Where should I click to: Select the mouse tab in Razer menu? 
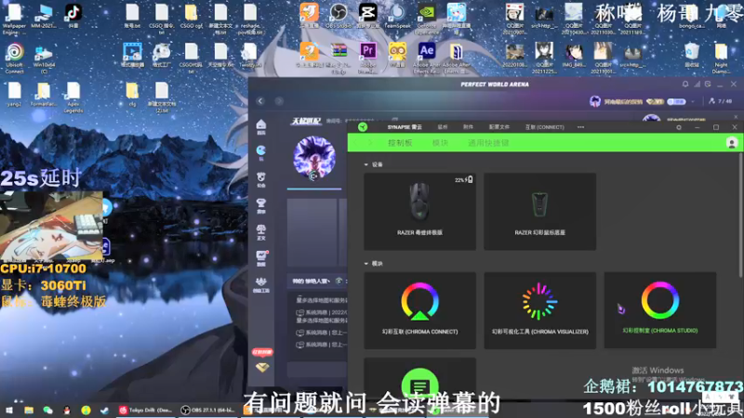tap(443, 127)
